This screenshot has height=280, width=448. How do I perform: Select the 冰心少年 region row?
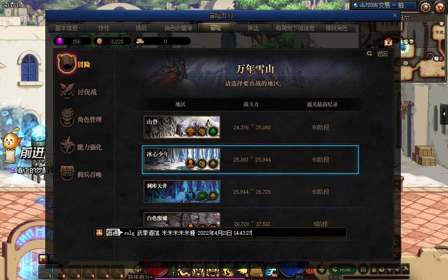pyautogui.click(x=250, y=160)
